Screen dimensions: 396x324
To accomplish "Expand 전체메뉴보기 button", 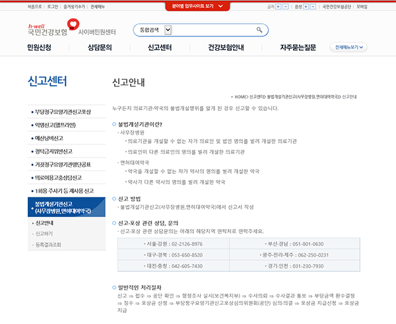I will pyautogui.click(x=348, y=48).
